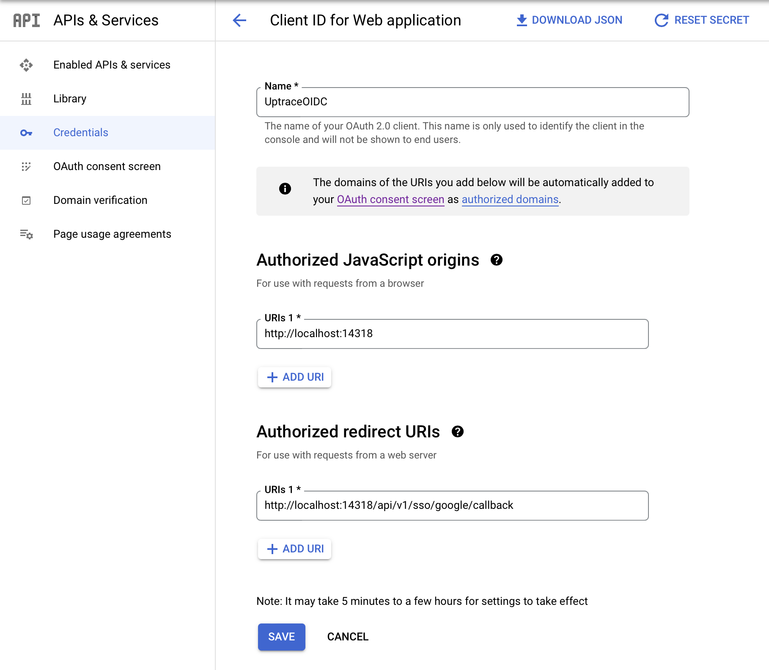Screen dimensions: 769x670
Task: Click the OAuth consent screen sidebar icon
Action: [27, 166]
